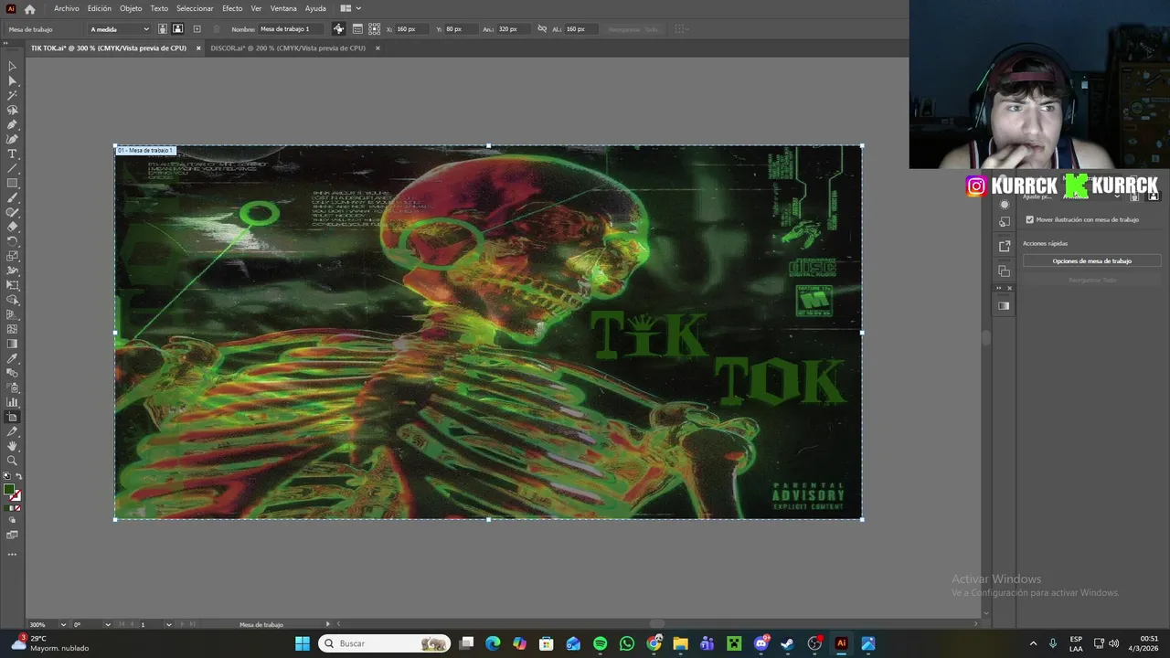Open the Archivo menu
This screenshot has height=658, width=1170.
66,8
